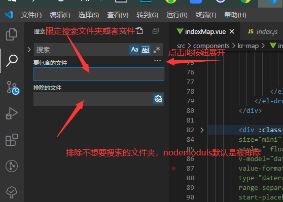This screenshot has height=202, width=283.
Task: Open the 运行(R) menu
Action: [x=177, y=15]
